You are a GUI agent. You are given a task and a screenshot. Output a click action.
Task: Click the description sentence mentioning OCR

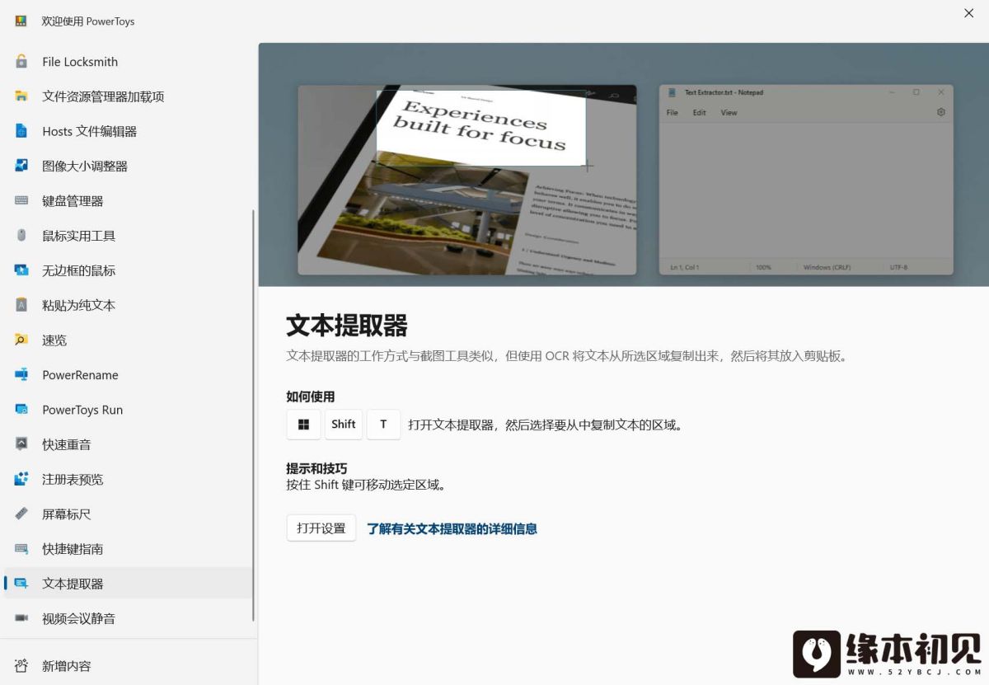click(x=567, y=356)
